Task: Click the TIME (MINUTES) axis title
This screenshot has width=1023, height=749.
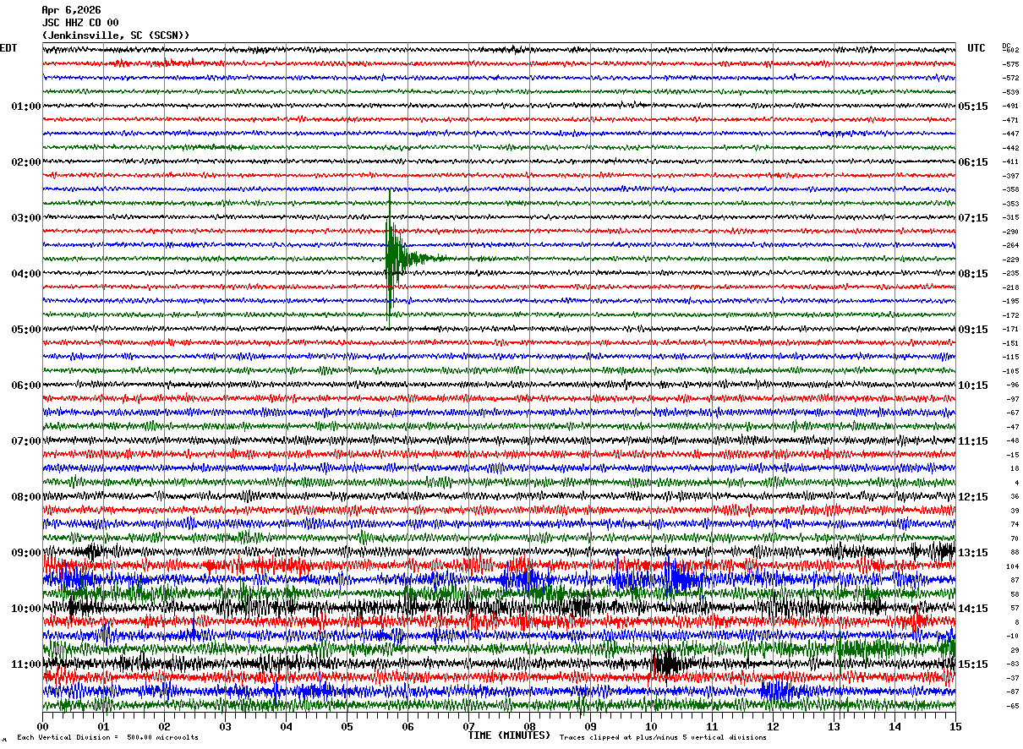Action: 509,735
